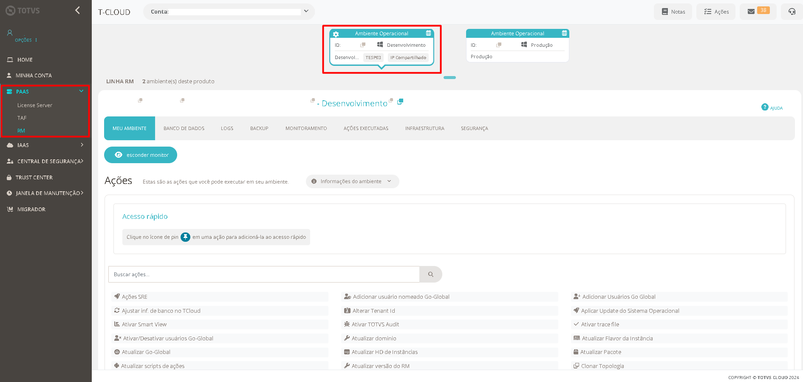Open Ativar trace file action
Image resolution: width=803 pixels, height=382 pixels.
coord(679,325)
